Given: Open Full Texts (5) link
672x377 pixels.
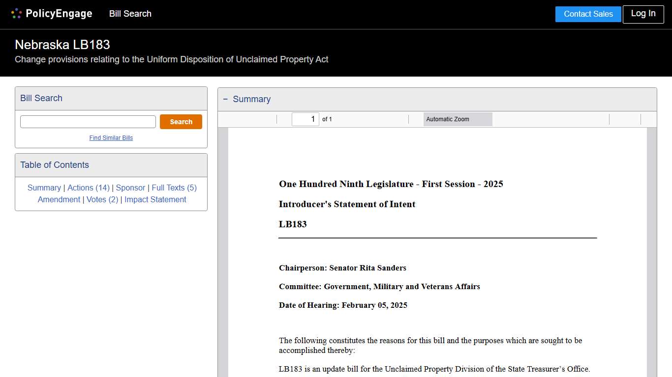Looking at the screenshot, I should point(174,188).
